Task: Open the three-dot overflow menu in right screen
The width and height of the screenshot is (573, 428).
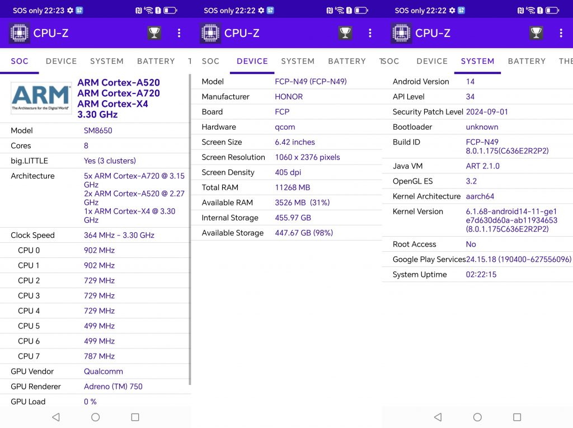Action: [x=561, y=33]
